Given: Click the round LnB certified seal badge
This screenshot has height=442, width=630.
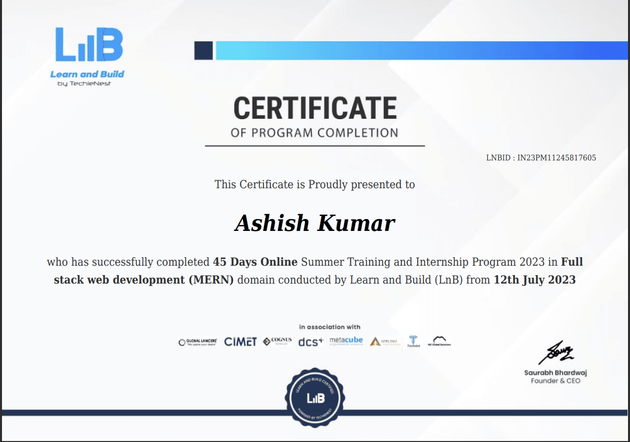Looking at the screenshot, I should pos(315,398).
